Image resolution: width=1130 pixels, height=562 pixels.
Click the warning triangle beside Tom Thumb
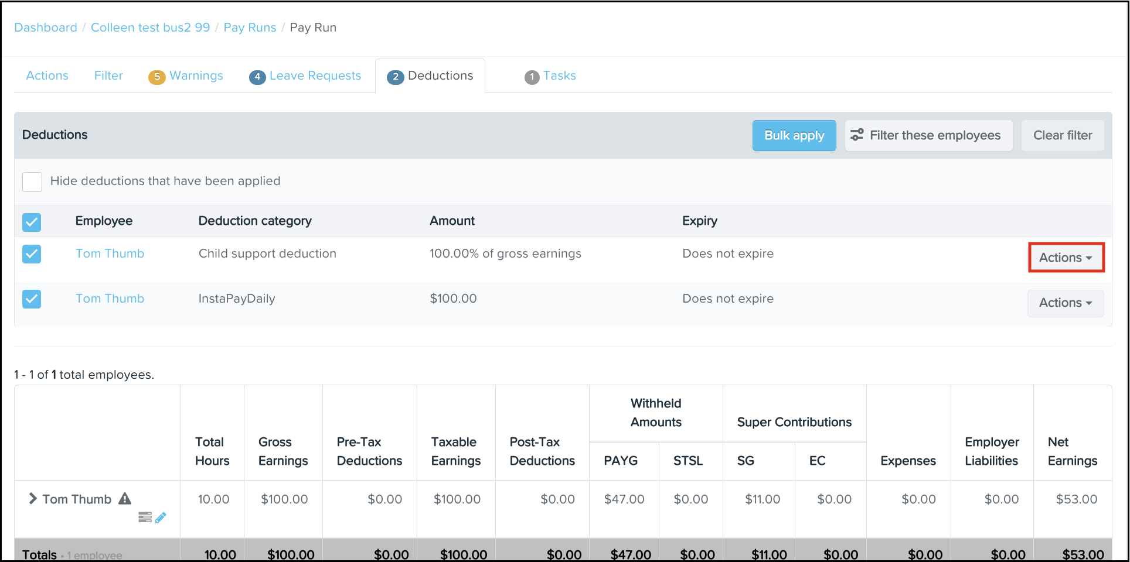[x=125, y=499]
